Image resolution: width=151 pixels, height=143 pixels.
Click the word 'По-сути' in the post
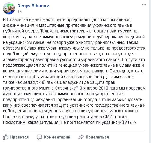coord(129,59)
